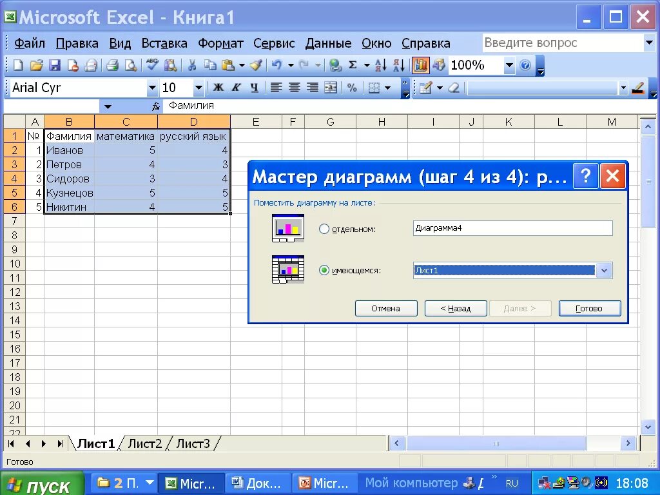This screenshot has width=660, height=495.
Task: Align cell text to the right
Action: tap(313, 88)
